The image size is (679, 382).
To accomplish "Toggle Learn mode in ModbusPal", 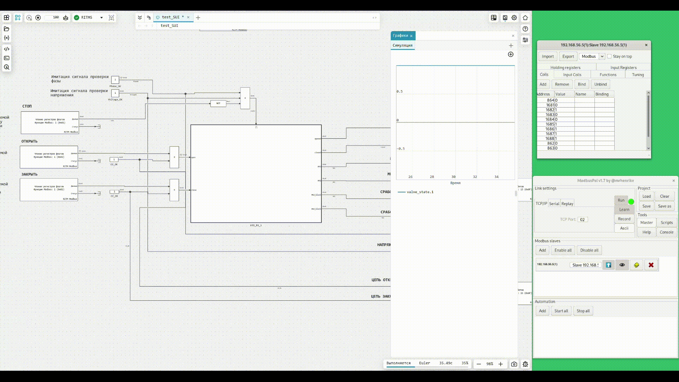I will pyautogui.click(x=624, y=209).
